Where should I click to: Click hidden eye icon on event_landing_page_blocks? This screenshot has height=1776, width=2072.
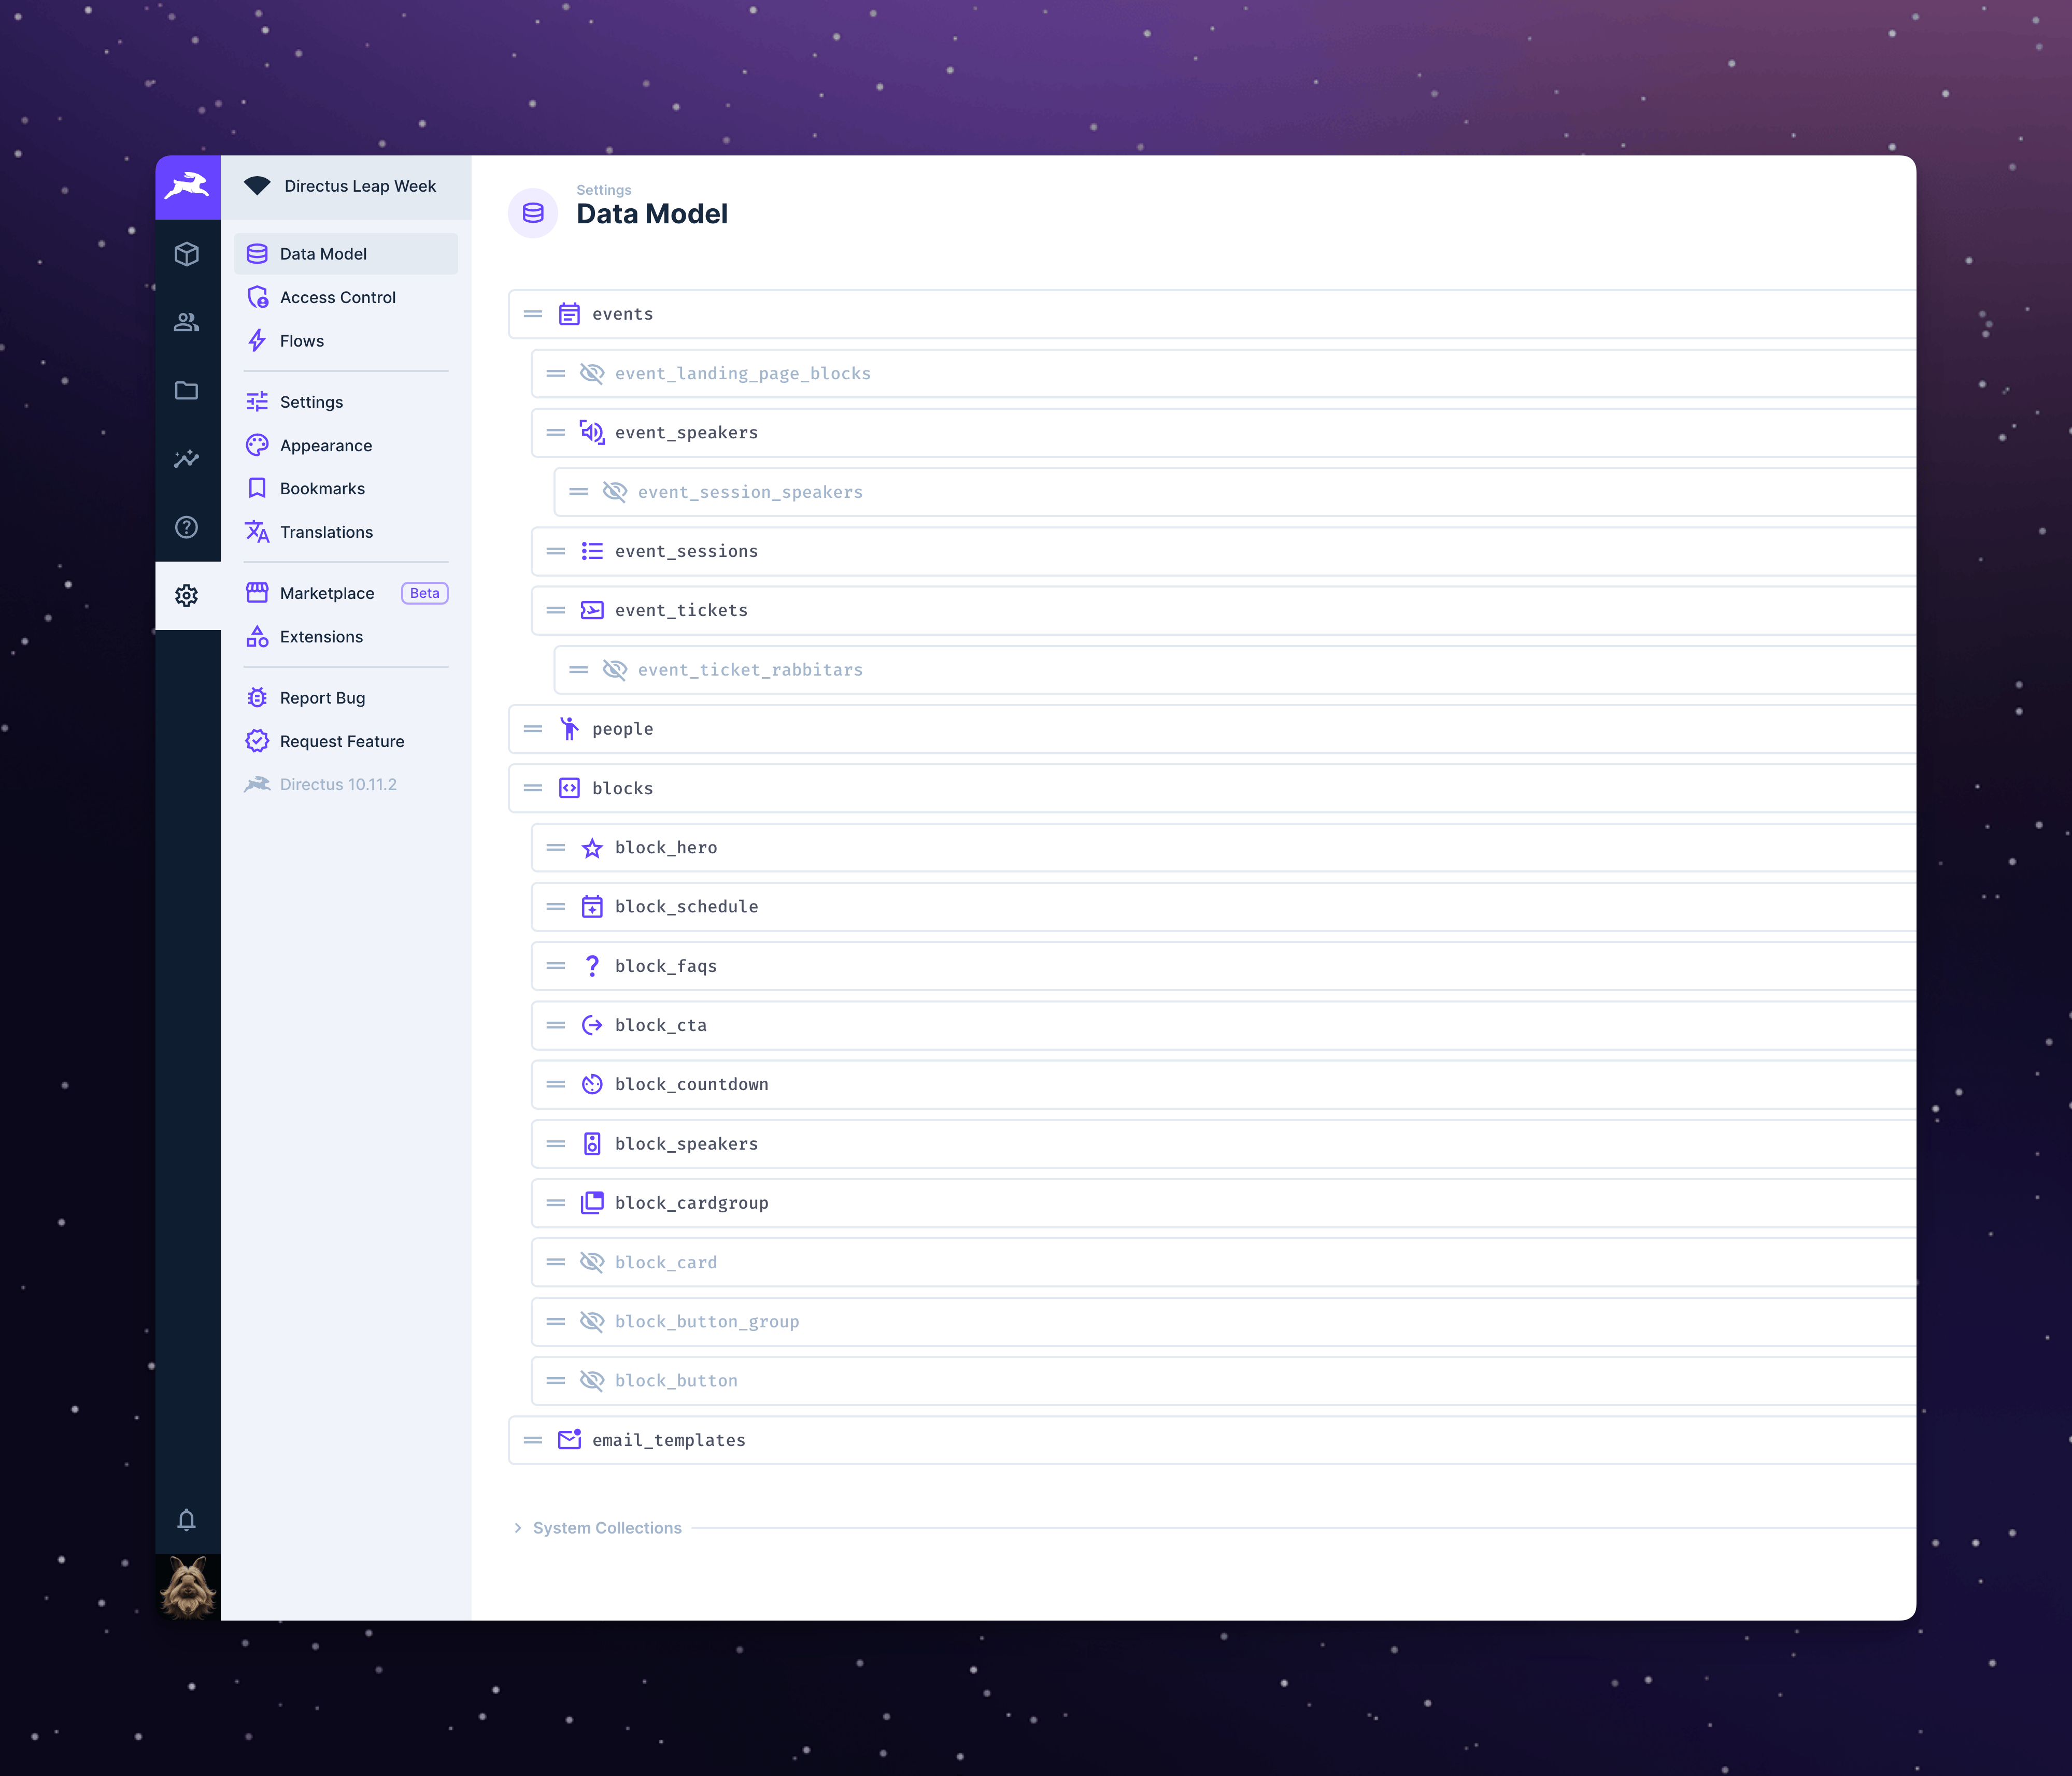point(592,374)
